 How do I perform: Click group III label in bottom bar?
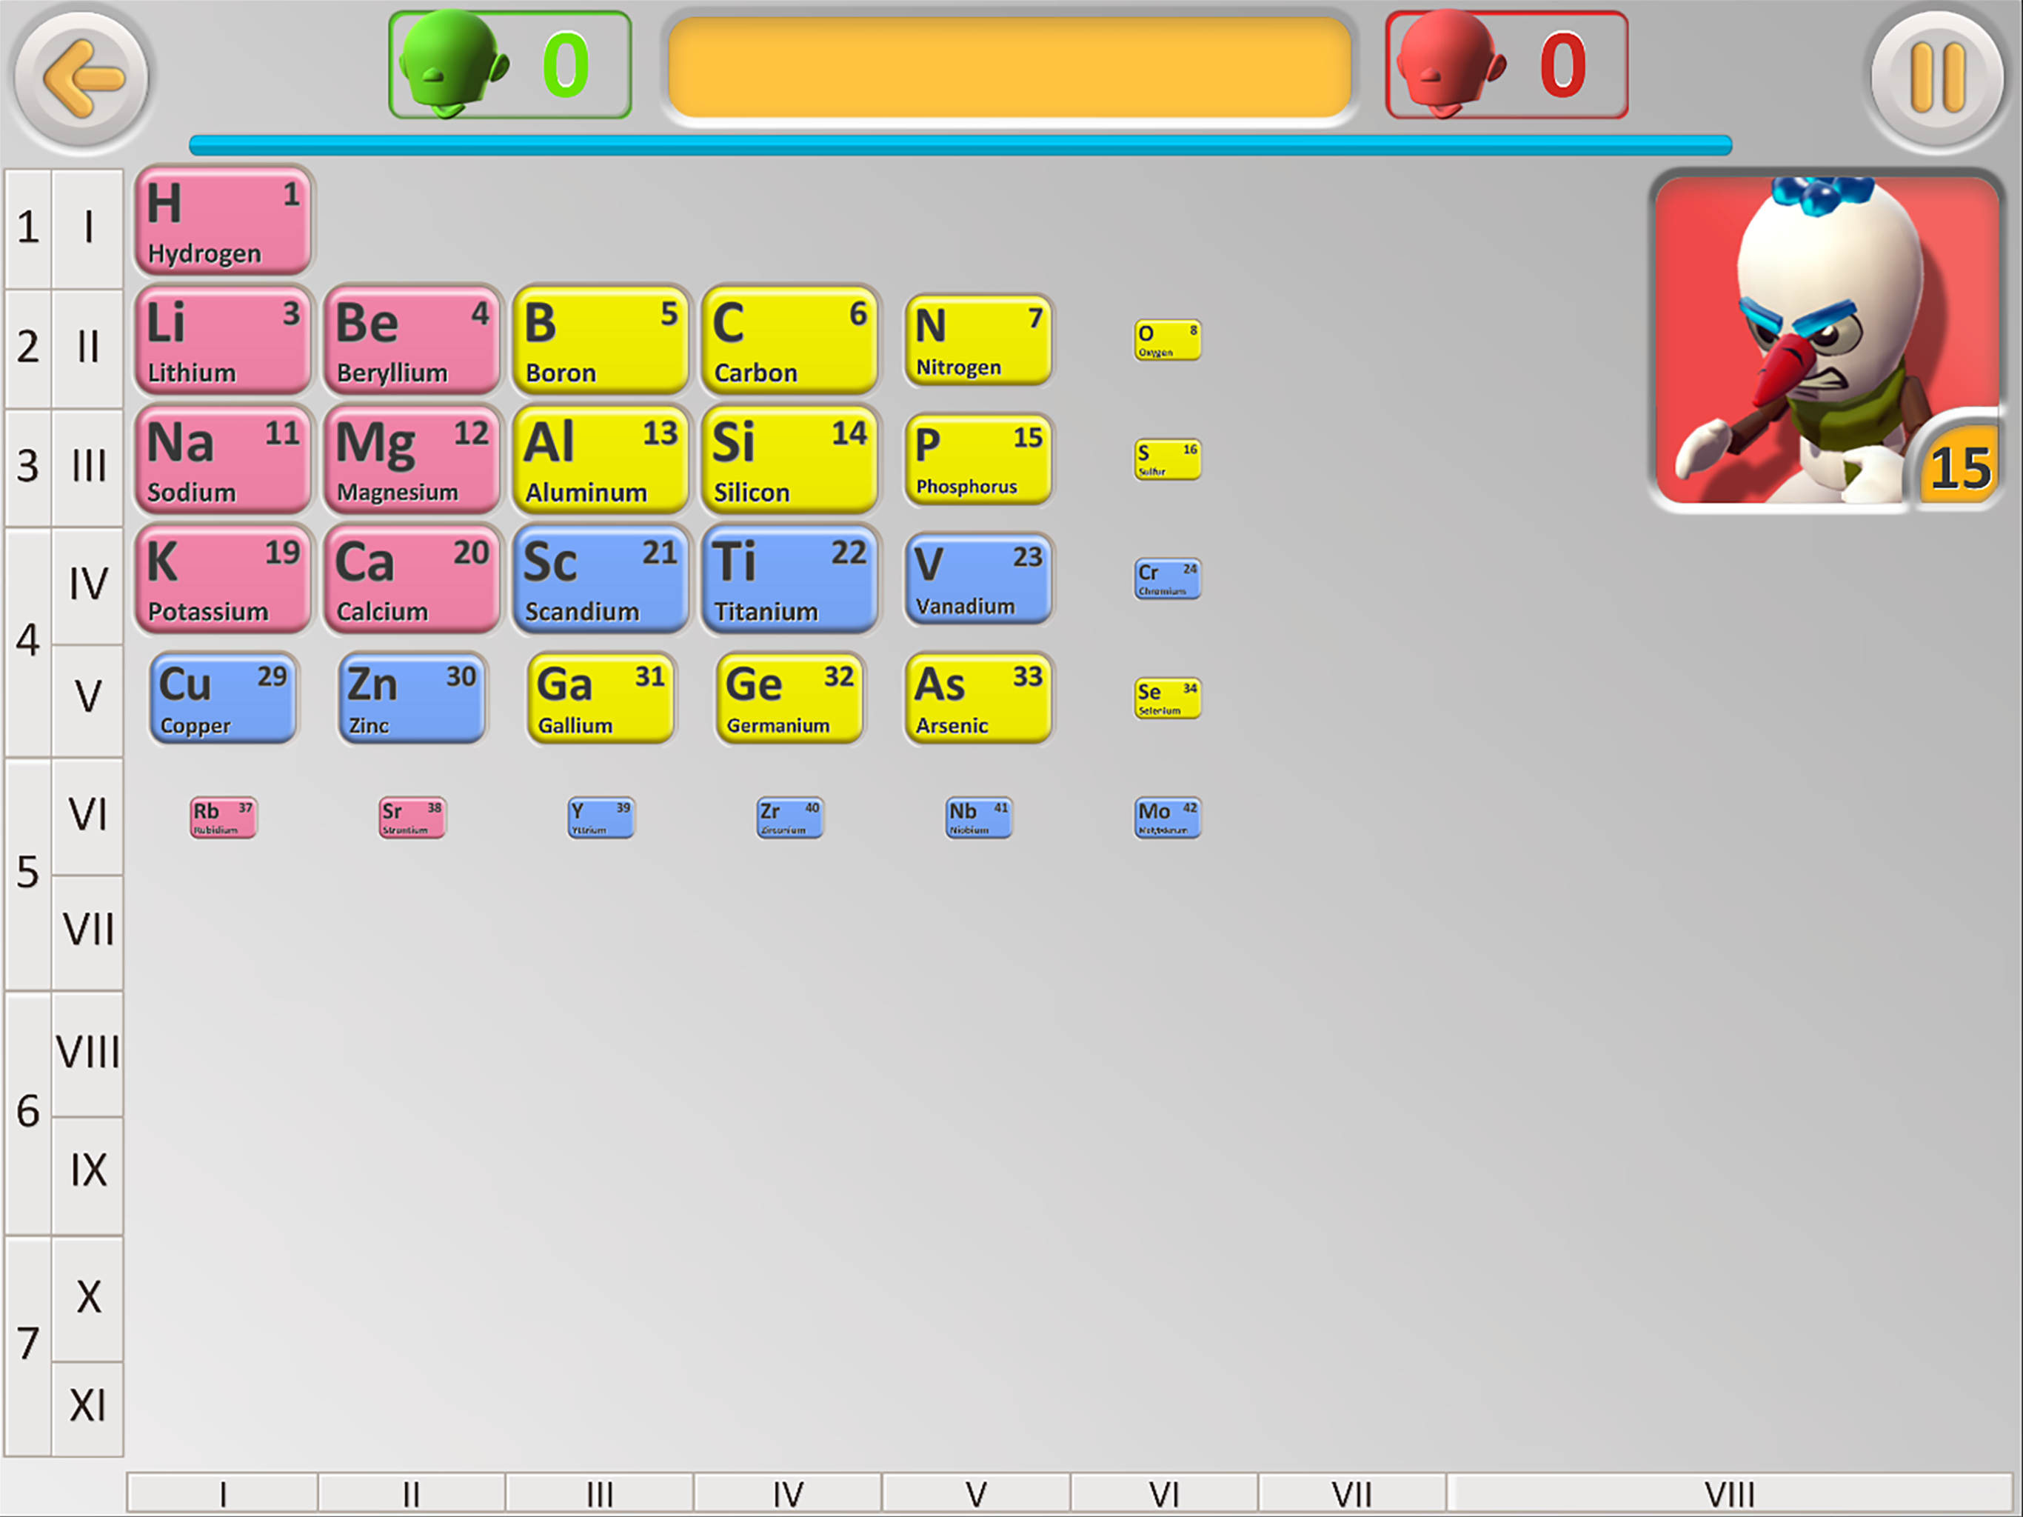point(600,1494)
